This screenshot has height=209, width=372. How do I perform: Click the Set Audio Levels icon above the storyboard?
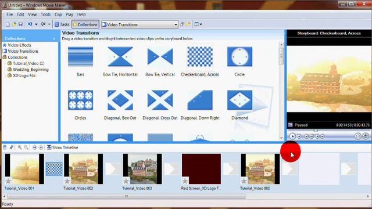[x=5, y=147]
